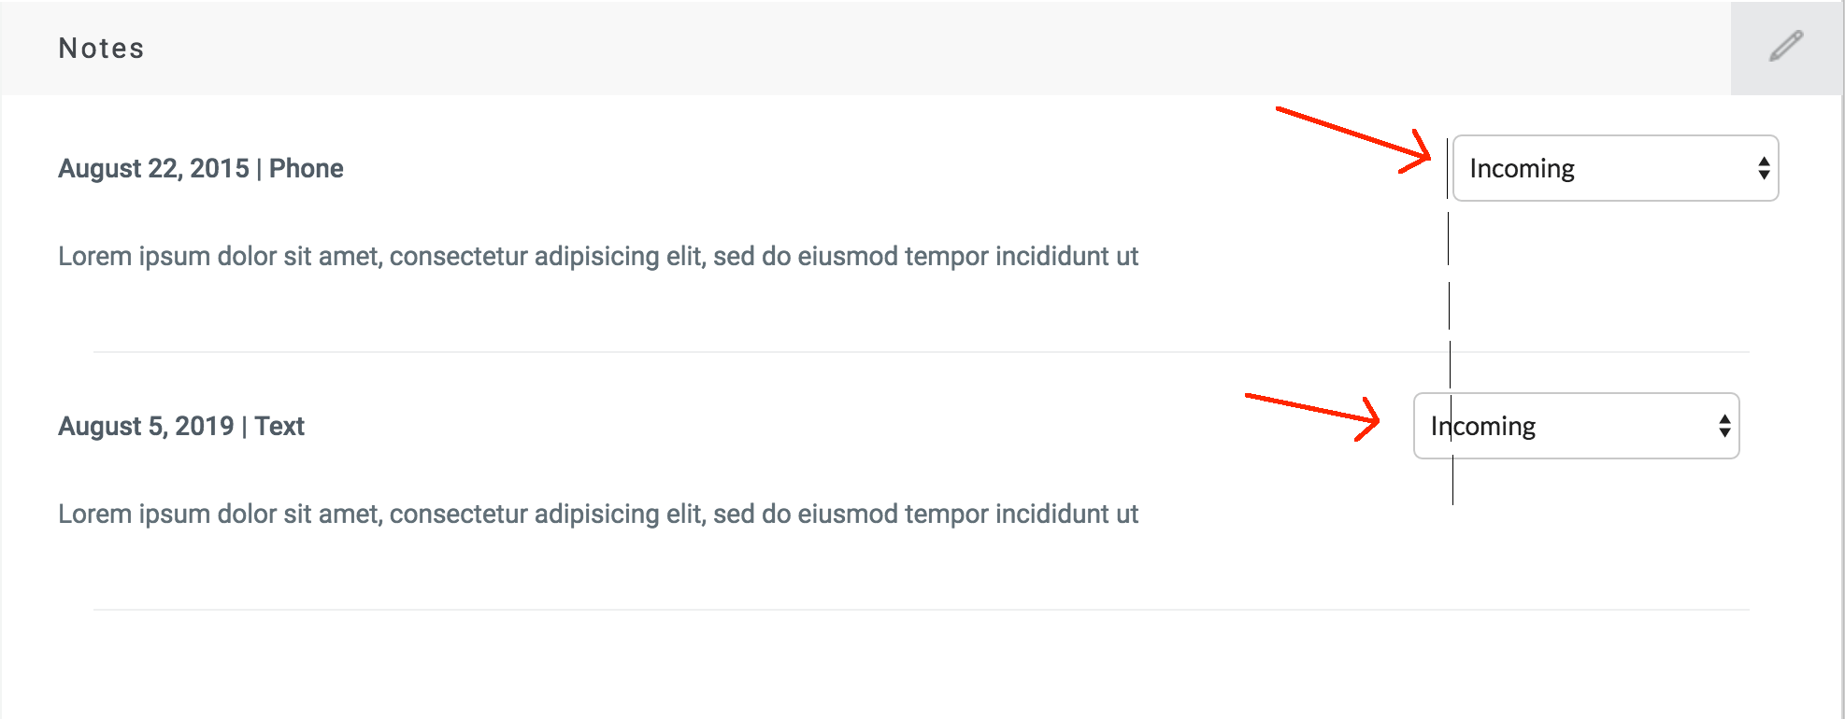Click the gray edit button area in the header
The width and height of the screenshot is (1845, 719).
point(1786,45)
